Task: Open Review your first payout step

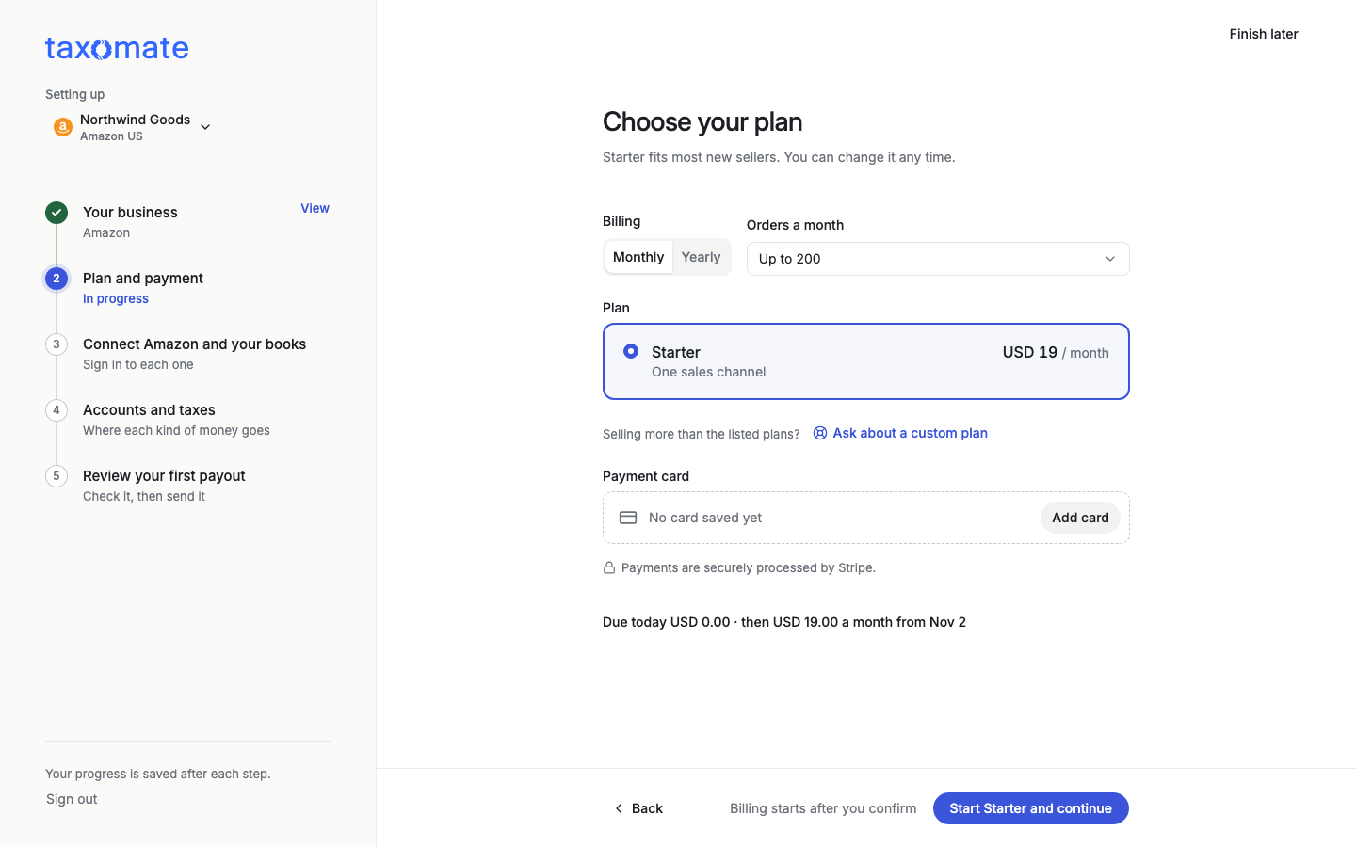Action: (164, 476)
